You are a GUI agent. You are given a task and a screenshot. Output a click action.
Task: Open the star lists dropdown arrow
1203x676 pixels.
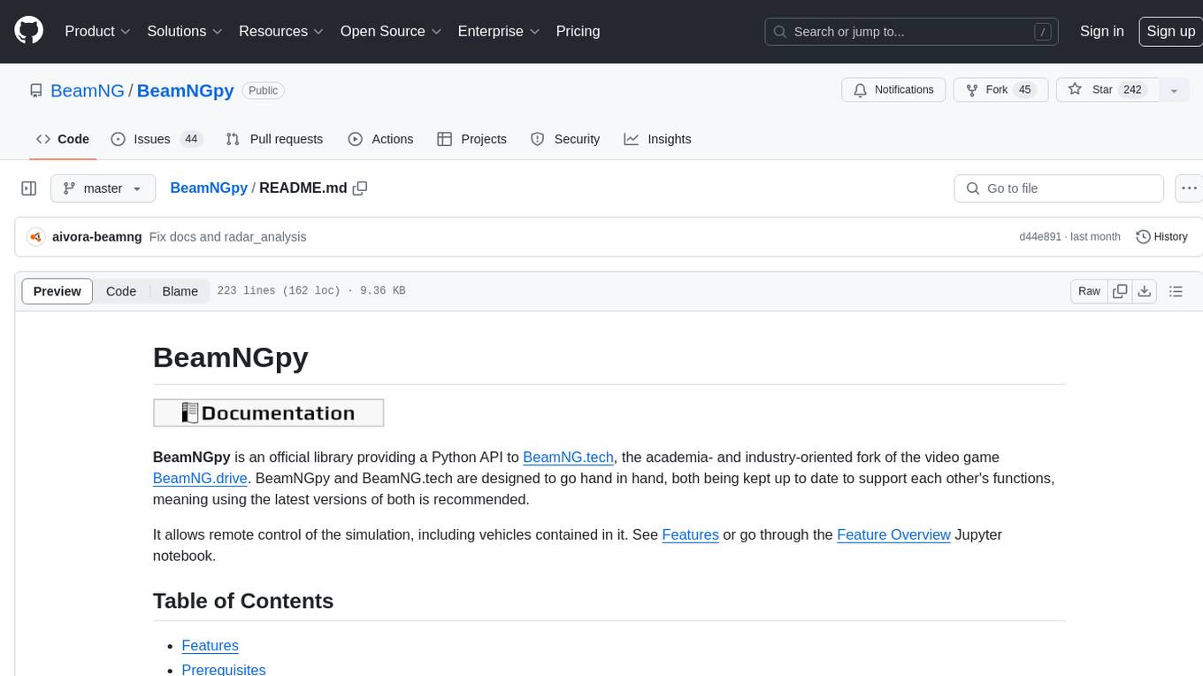click(1174, 90)
